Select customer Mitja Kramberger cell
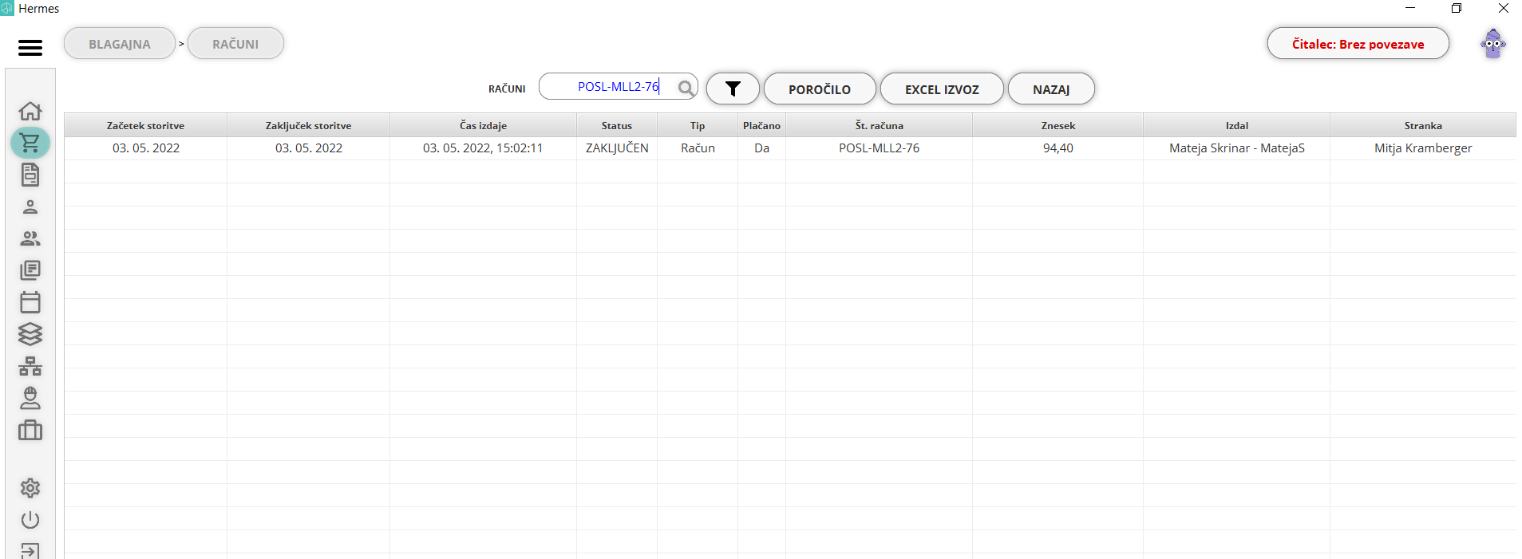 coord(1423,148)
